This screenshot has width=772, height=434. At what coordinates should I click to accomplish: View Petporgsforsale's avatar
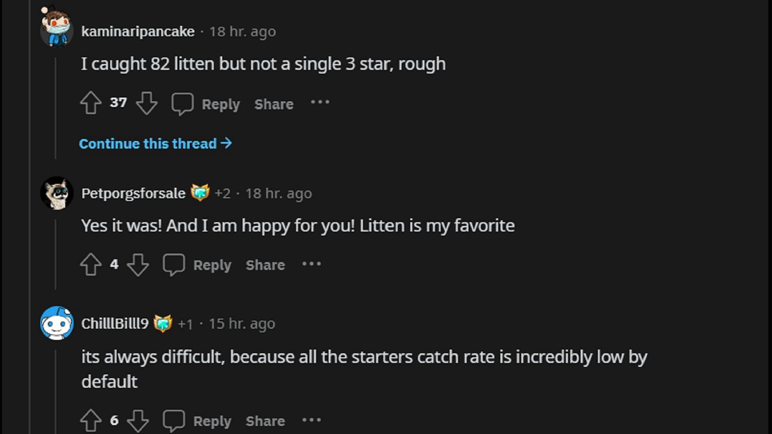(57, 193)
